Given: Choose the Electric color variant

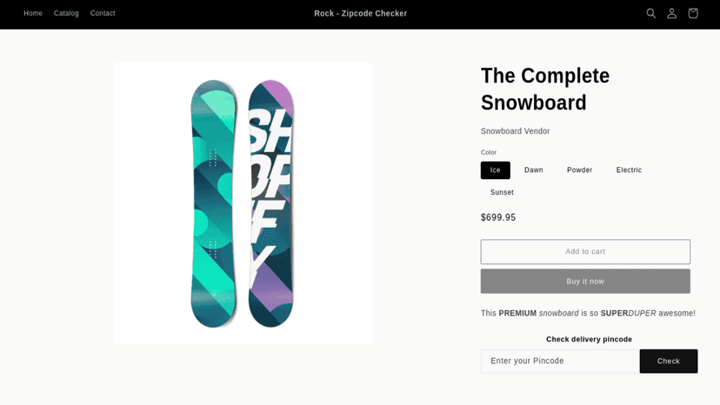Looking at the screenshot, I should (x=629, y=170).
